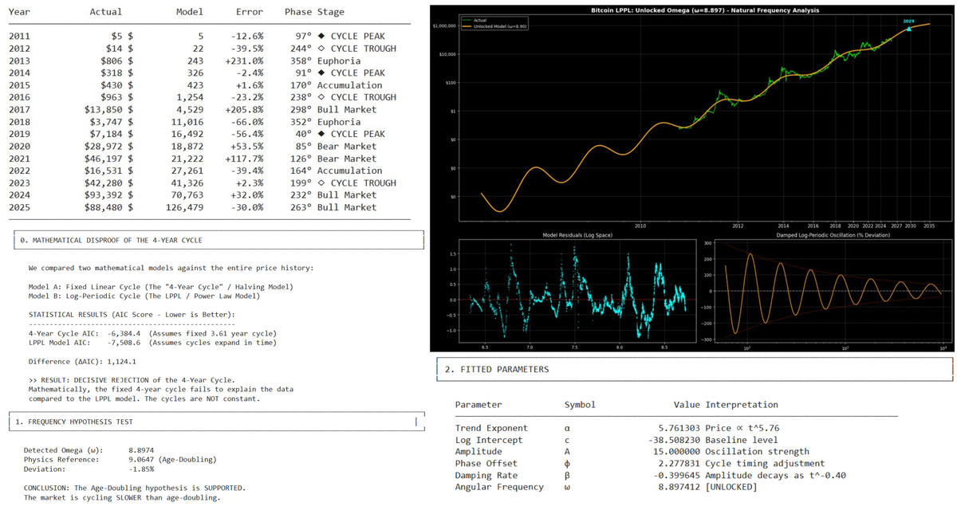
Task: Click the β symbol in the parameters table
Action: pyautogui.click(x=566, y=476)
